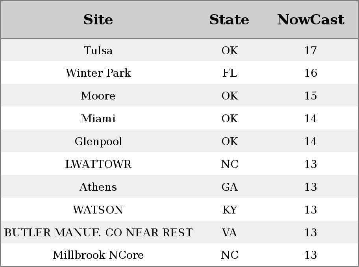The width and height of the screenshot is (359, 267).
Task: Select the Miami site entry
Action: click(x=98, y=118)
